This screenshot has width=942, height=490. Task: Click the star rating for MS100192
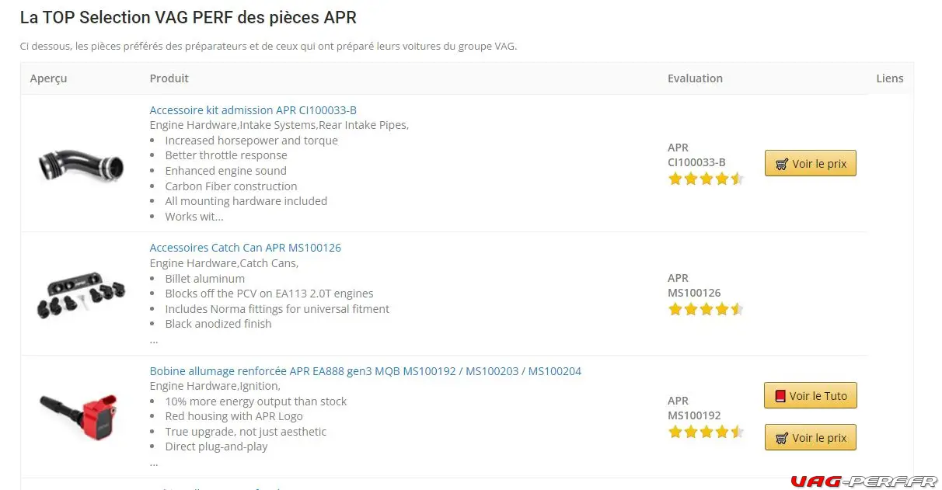[705, 432]
